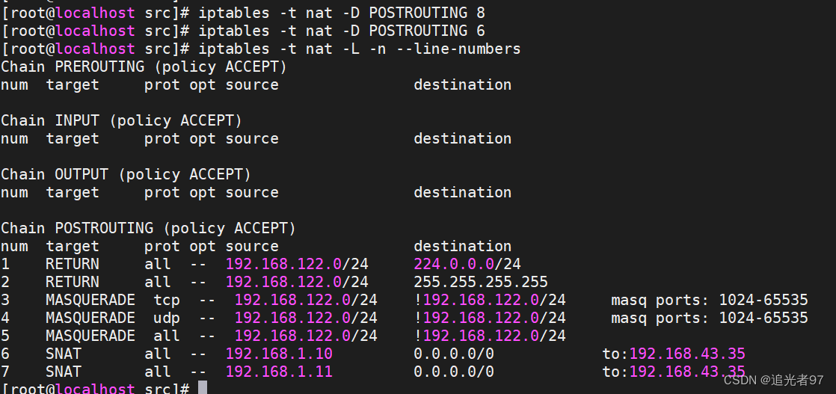Click destination 224.0.0.0/24 in rule 1

467,264
